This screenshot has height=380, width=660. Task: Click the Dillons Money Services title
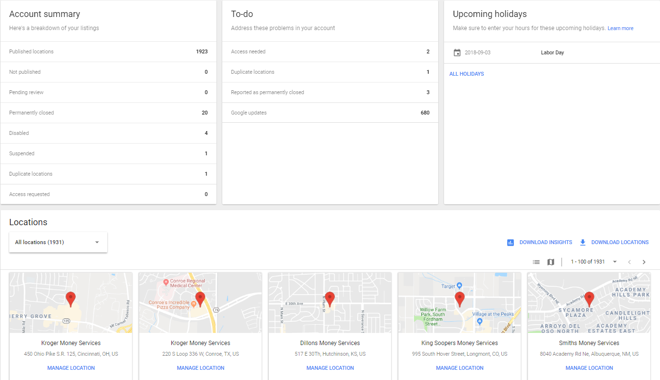pos(330,343)
